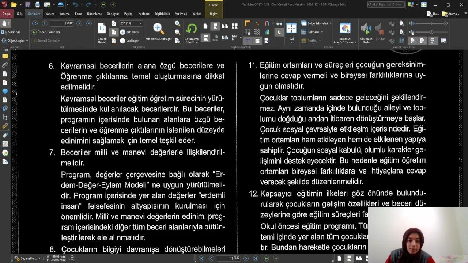Go to next page in status bar
This screenshot has height=263, width=468.
coord(246,259)
